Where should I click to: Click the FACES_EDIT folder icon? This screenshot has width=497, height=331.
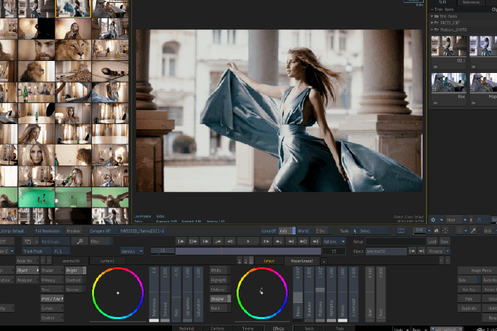[436, 23]
